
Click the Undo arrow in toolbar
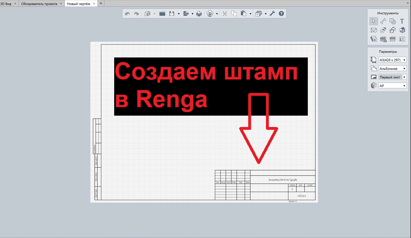point(127,13)
